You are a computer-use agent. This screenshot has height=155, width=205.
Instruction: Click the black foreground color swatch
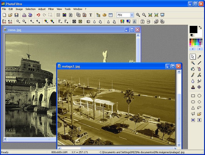click(x=193, y=29)
